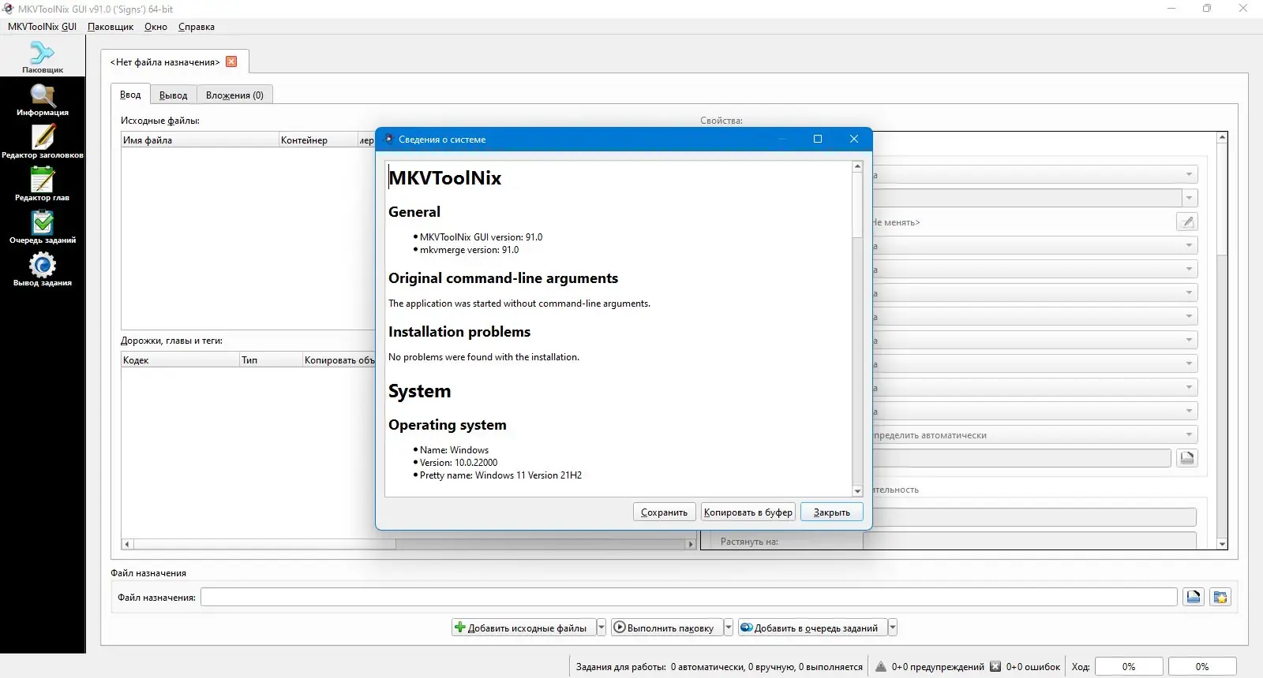Click the MKVToolNix app icon in title bar
The width and height of the screenshot is (1263, 678).
[8, 9]
